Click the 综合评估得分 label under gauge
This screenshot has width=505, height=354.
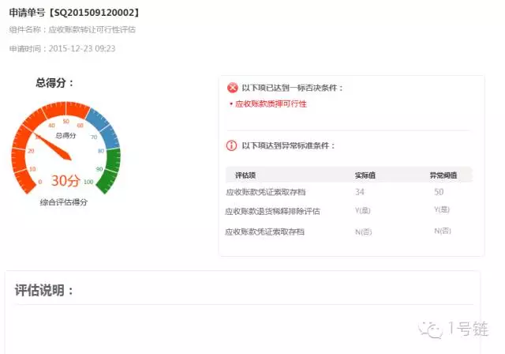click(64, 202)
